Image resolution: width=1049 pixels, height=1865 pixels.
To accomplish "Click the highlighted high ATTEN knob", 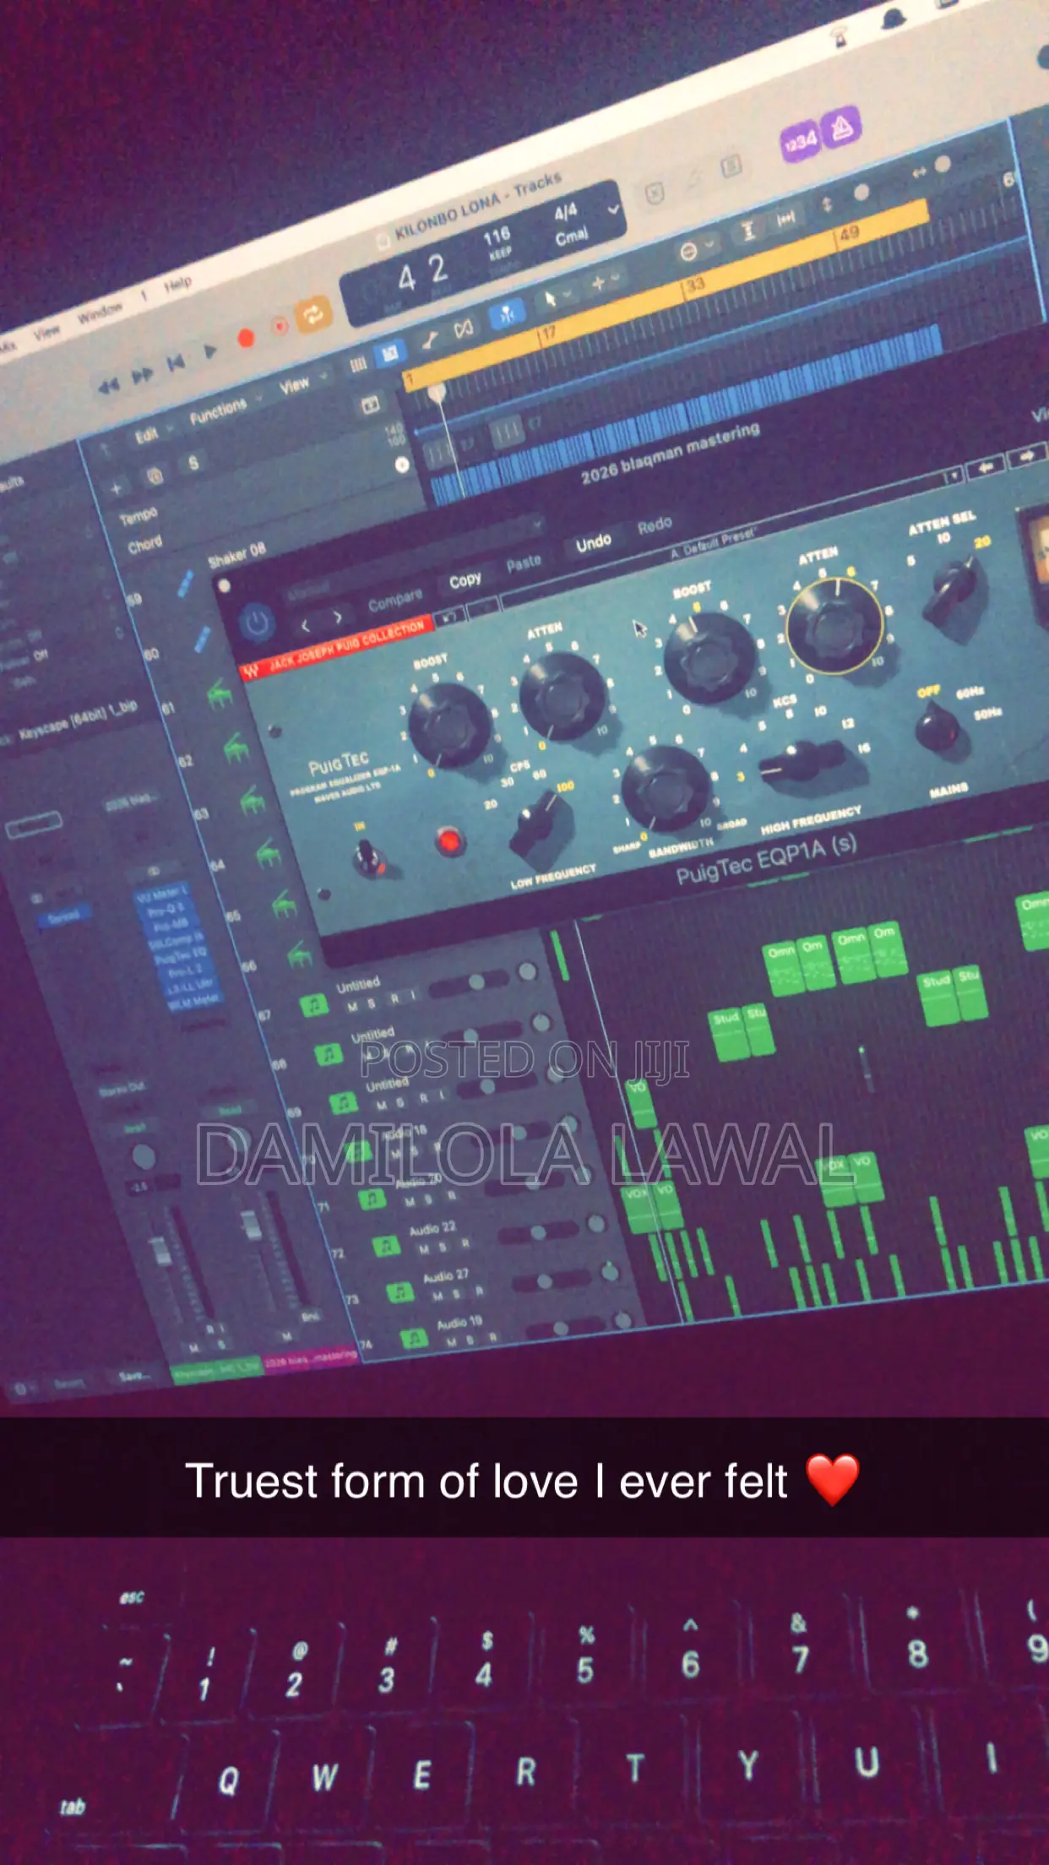I will pyautogui.click(x=834, y=626).
